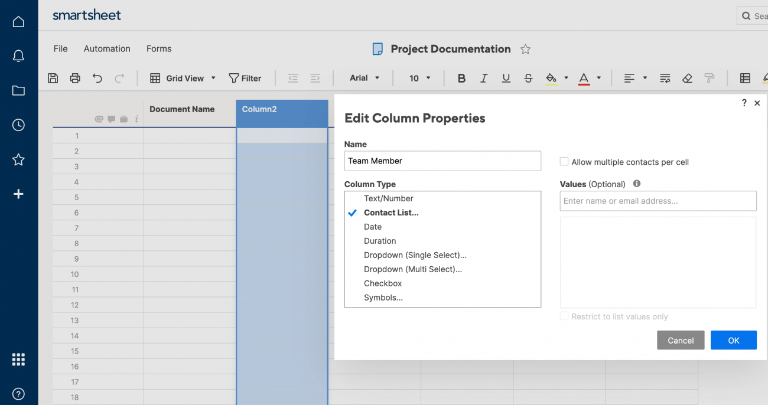
Task: Select the clear formatting eraser icon
Action: point(687,77)
